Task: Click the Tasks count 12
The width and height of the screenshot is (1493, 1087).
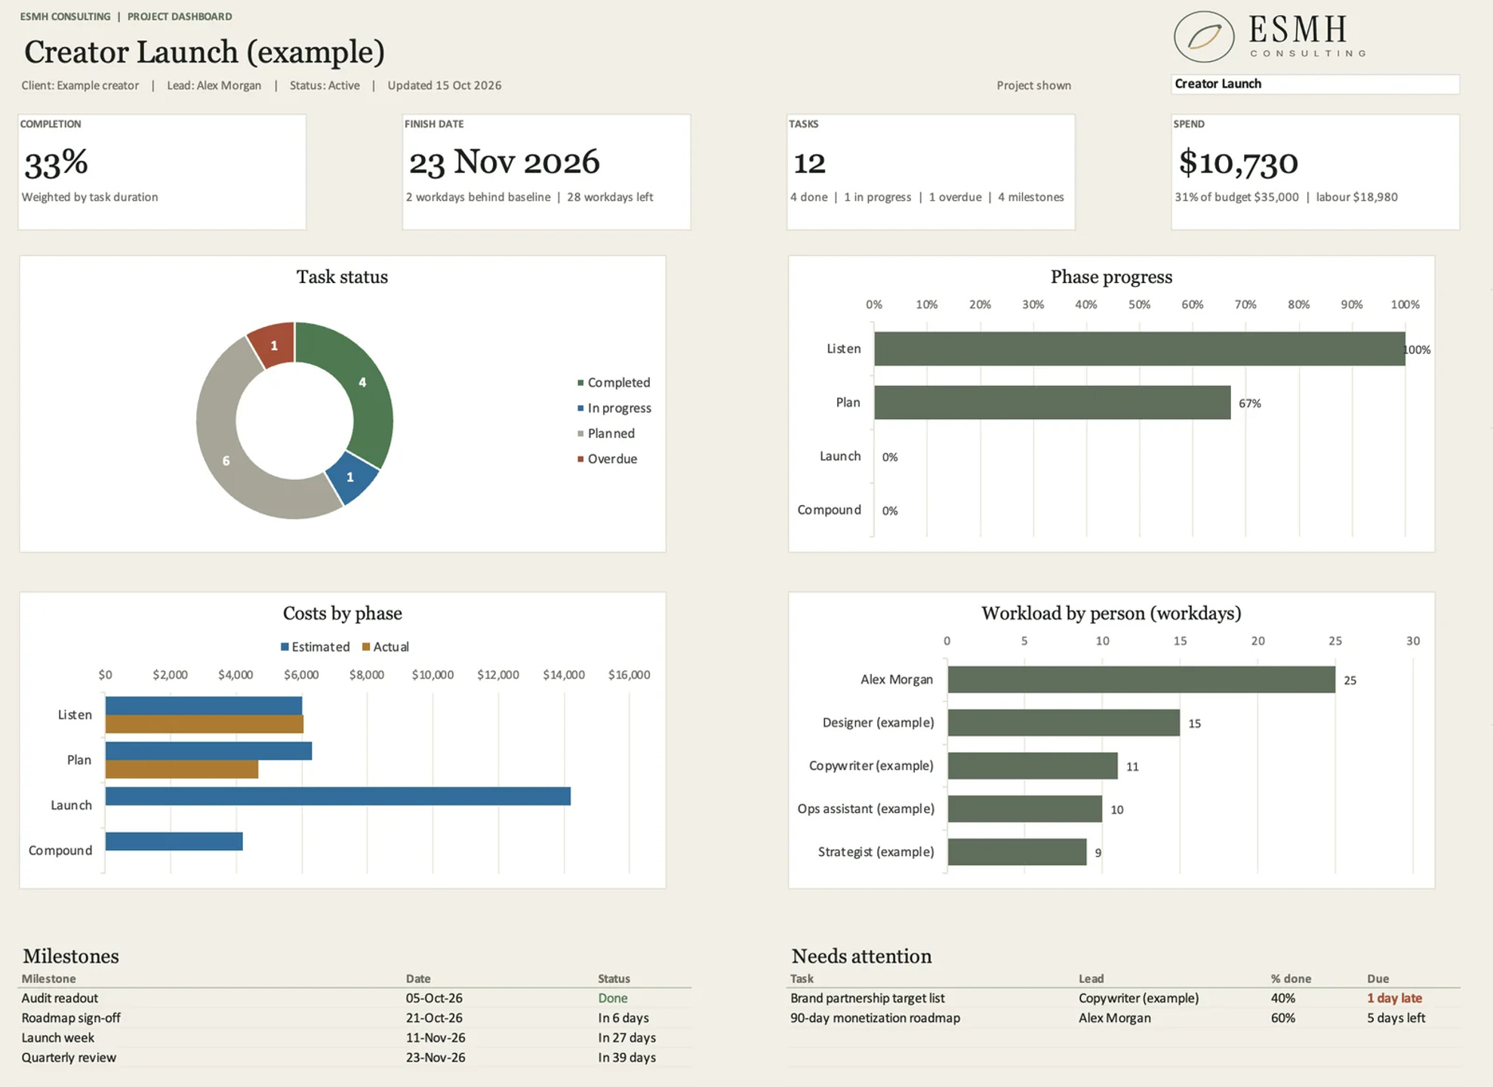Action: tap(809, 163)
